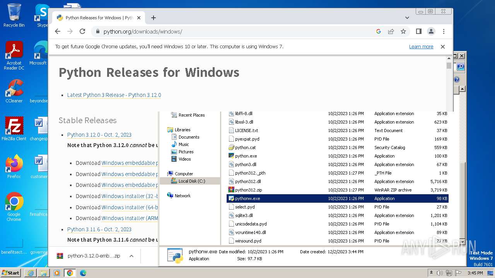This screenshot has width=495, height=278.
Task: Open Python 3.12.0 - Oct. 2, 2023 link
Action: pos(99,135)
